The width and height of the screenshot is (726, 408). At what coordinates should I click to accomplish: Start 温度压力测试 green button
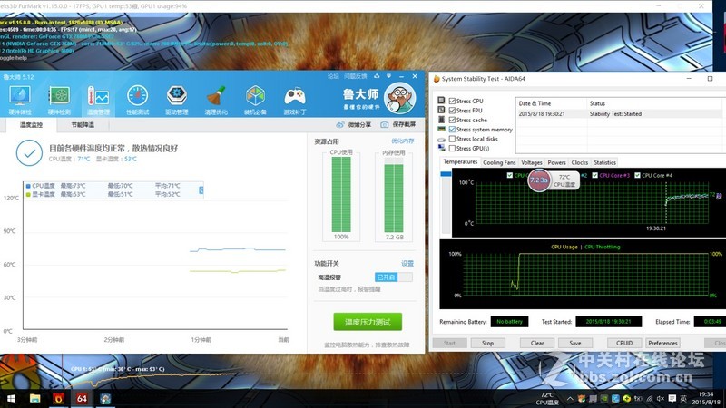tap(368, 322)
